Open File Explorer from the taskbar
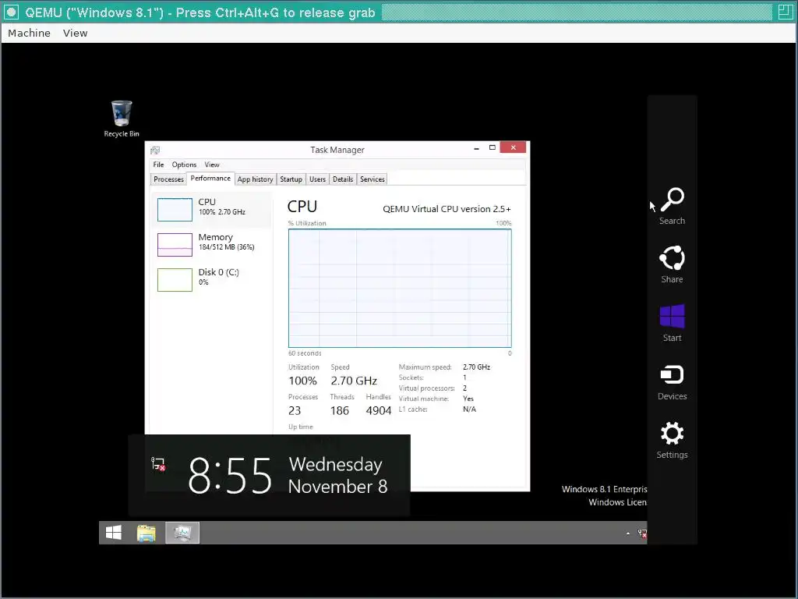This screenshot has height=599, width=798. [x=147, y=533]
